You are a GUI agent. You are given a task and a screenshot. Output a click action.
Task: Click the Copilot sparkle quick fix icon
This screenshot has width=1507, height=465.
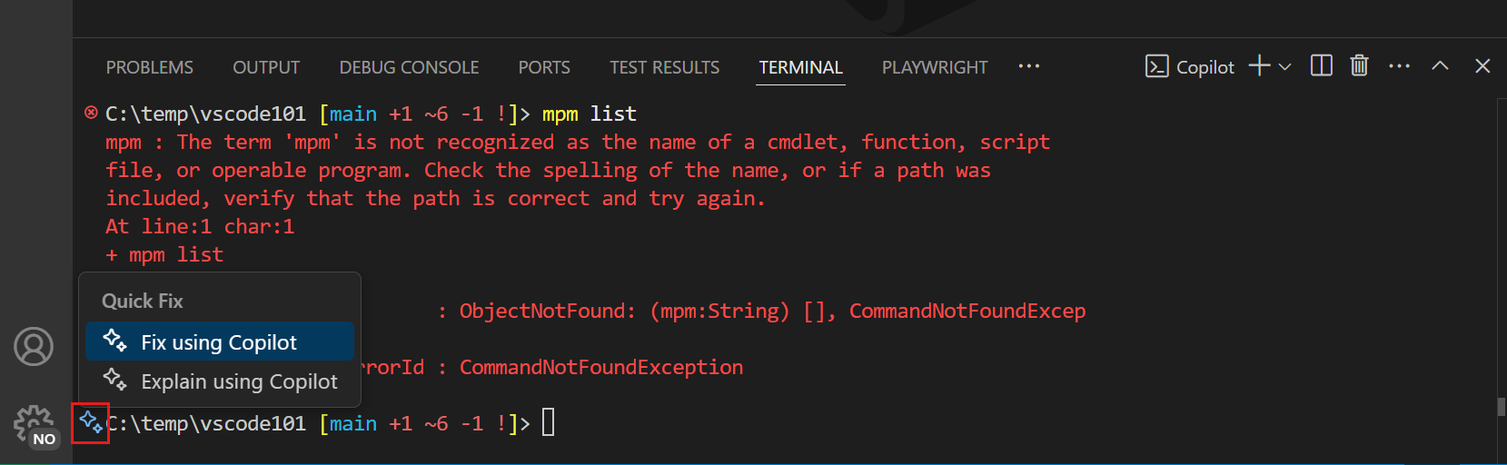point(91,423)
